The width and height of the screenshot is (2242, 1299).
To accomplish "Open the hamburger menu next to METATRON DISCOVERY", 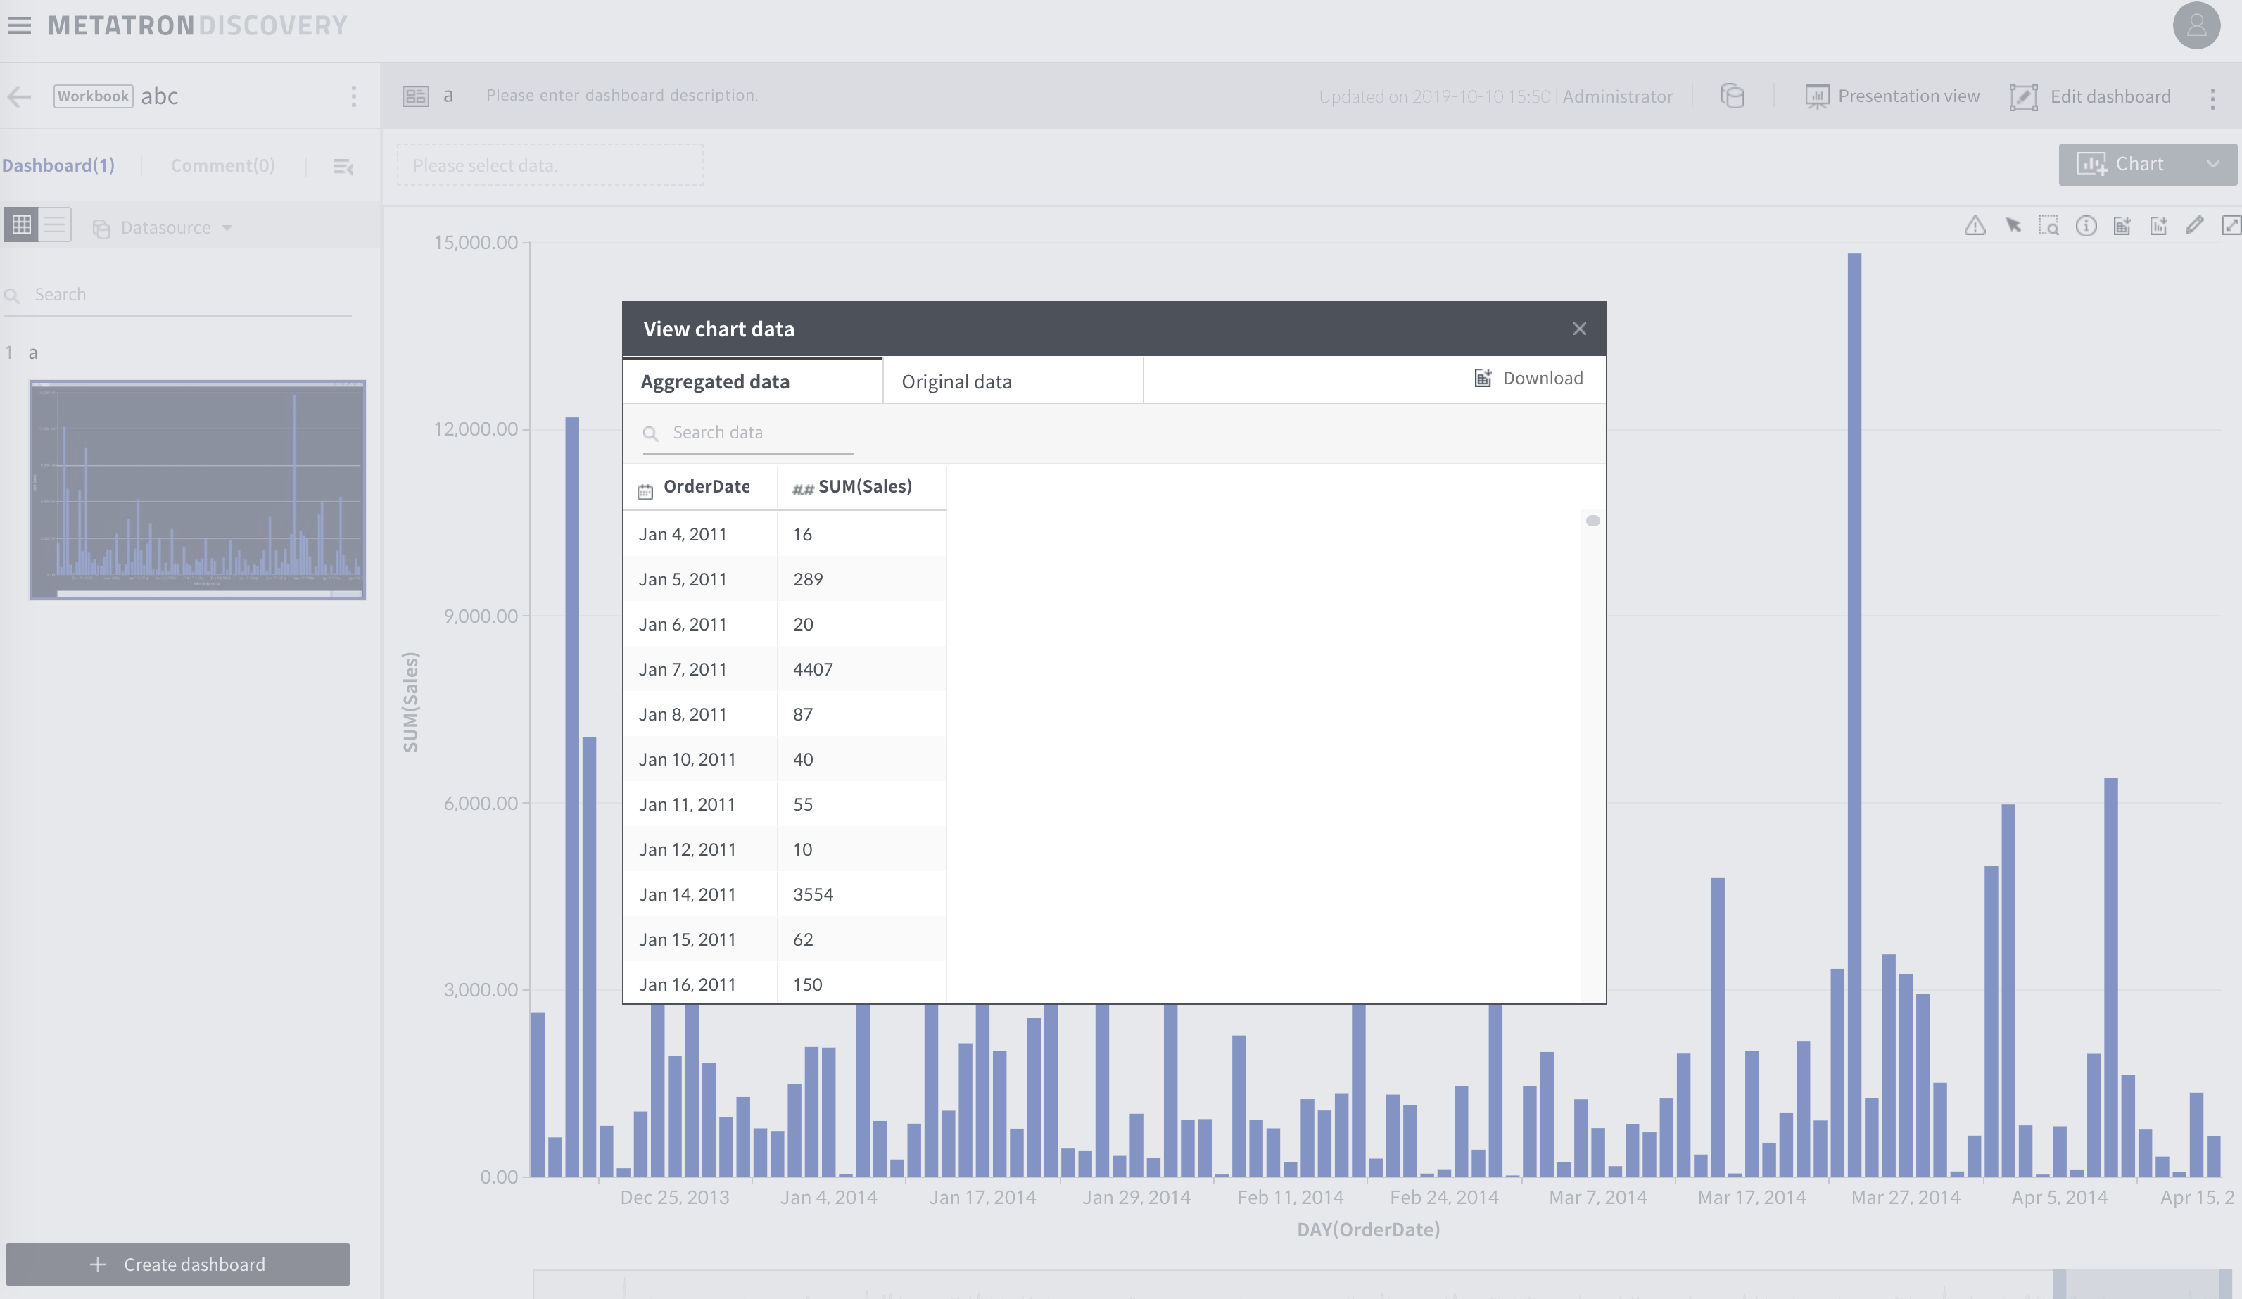I will click(20, 25).
